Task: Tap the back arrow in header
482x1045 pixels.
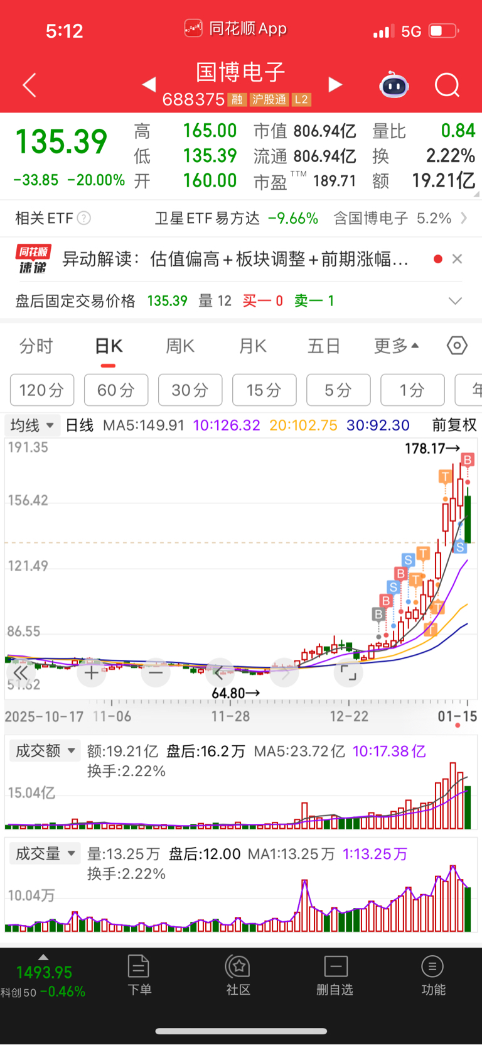Action: tap(29, 85)
